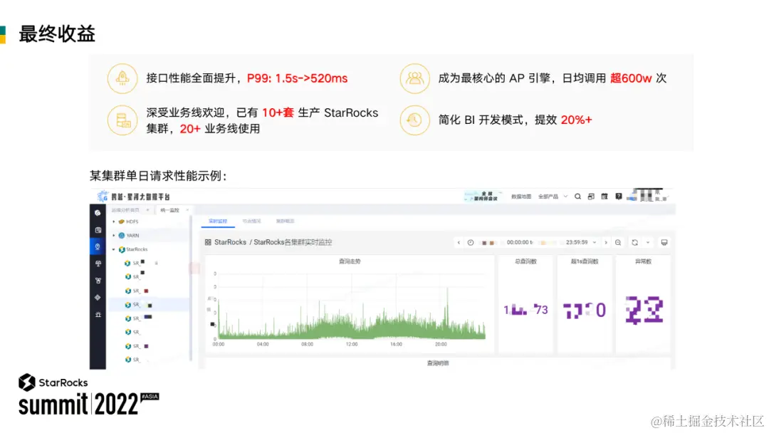The image size is (769, 433).
Task: Click the diamond-shaped sidebar icon
Action: click(98, 297)
